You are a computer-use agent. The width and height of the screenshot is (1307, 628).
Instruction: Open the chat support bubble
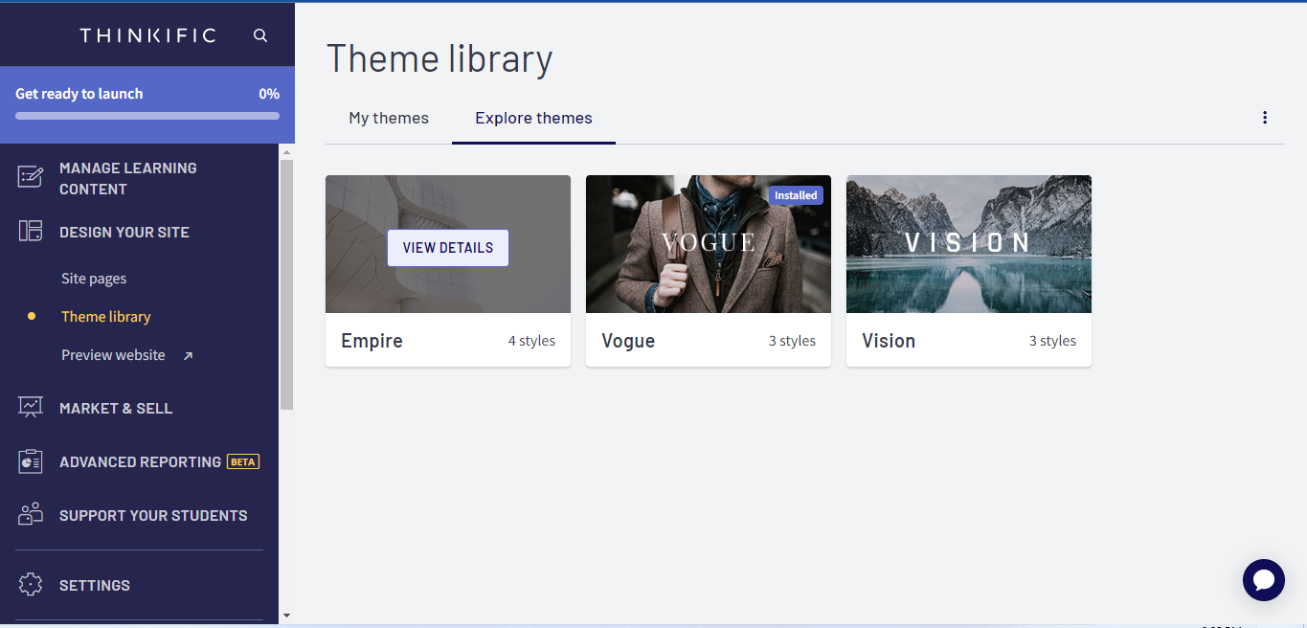(1264, 580)
